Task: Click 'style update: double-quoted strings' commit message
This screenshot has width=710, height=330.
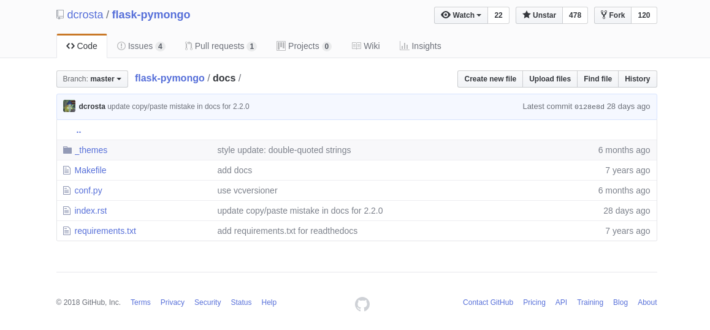Action: (x=284, y=150)
